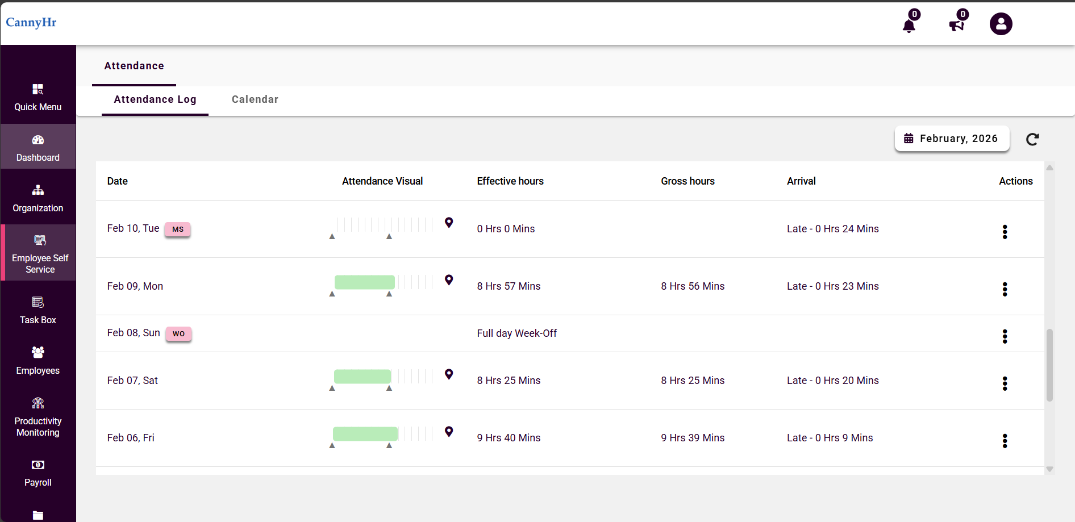
Task: Open the Quick Menu from the sidebar
Action: pyautogui.click(x=37, y=98)
